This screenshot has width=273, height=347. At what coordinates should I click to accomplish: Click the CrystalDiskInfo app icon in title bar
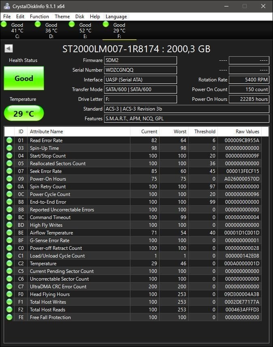[x=7, y=6]
